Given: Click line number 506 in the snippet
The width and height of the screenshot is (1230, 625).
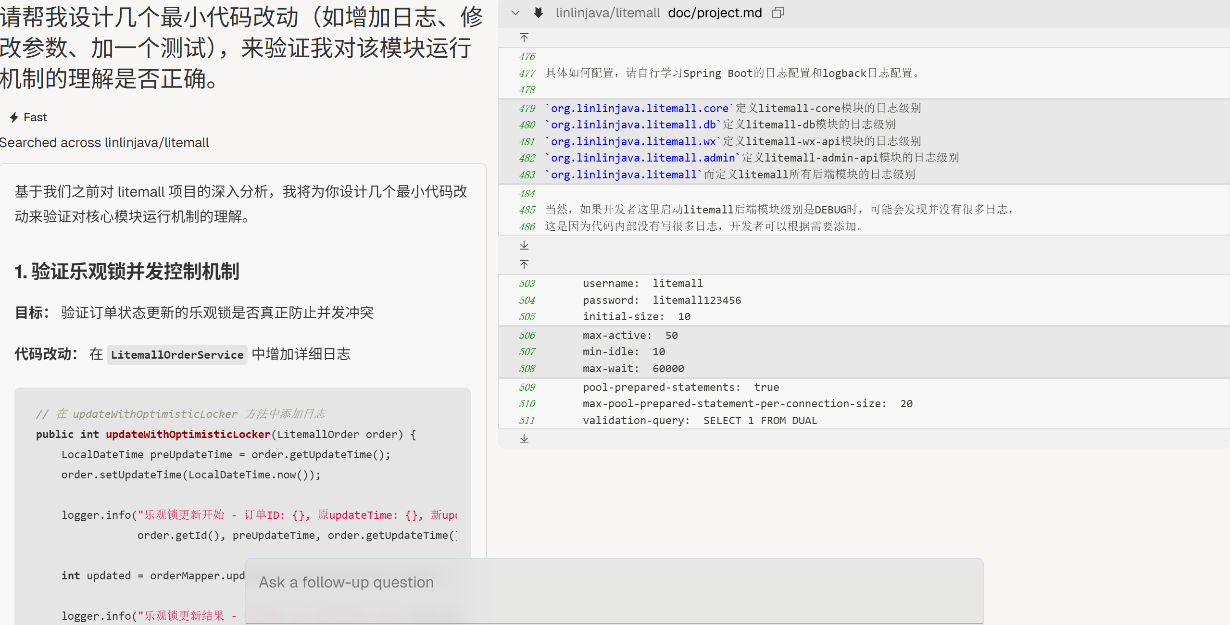Looking at the screenshot, I should pyautogui.click(x=527, y=336).
